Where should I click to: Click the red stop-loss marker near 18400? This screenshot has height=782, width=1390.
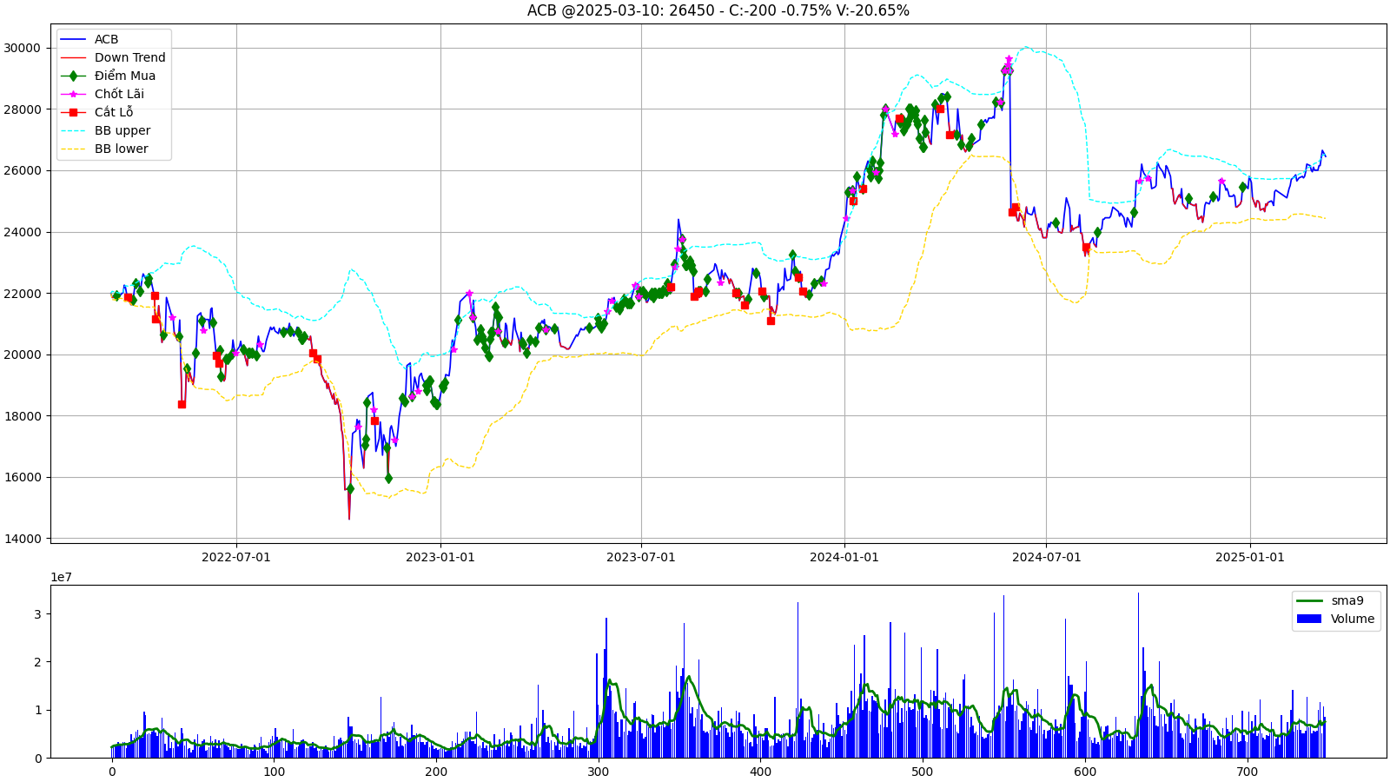point(182,404)
